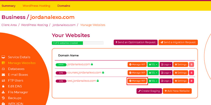Click Create Staging button
Screen dimensions: 211x105
[x=149, y=91]
